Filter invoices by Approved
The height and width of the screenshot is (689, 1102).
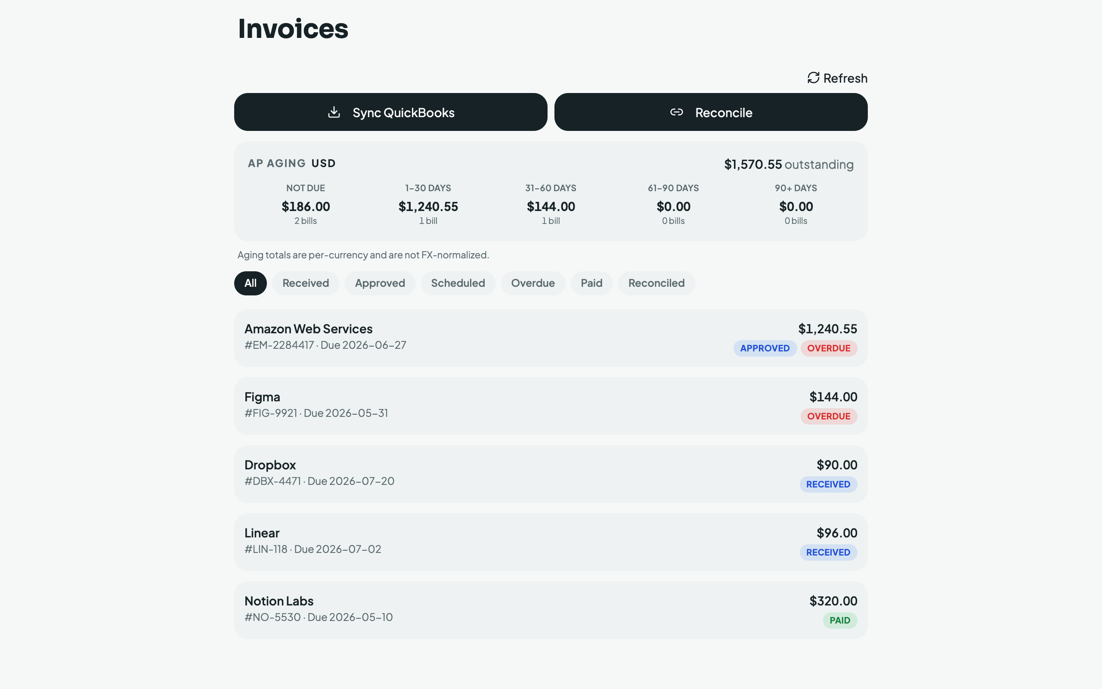coord(380,283)
